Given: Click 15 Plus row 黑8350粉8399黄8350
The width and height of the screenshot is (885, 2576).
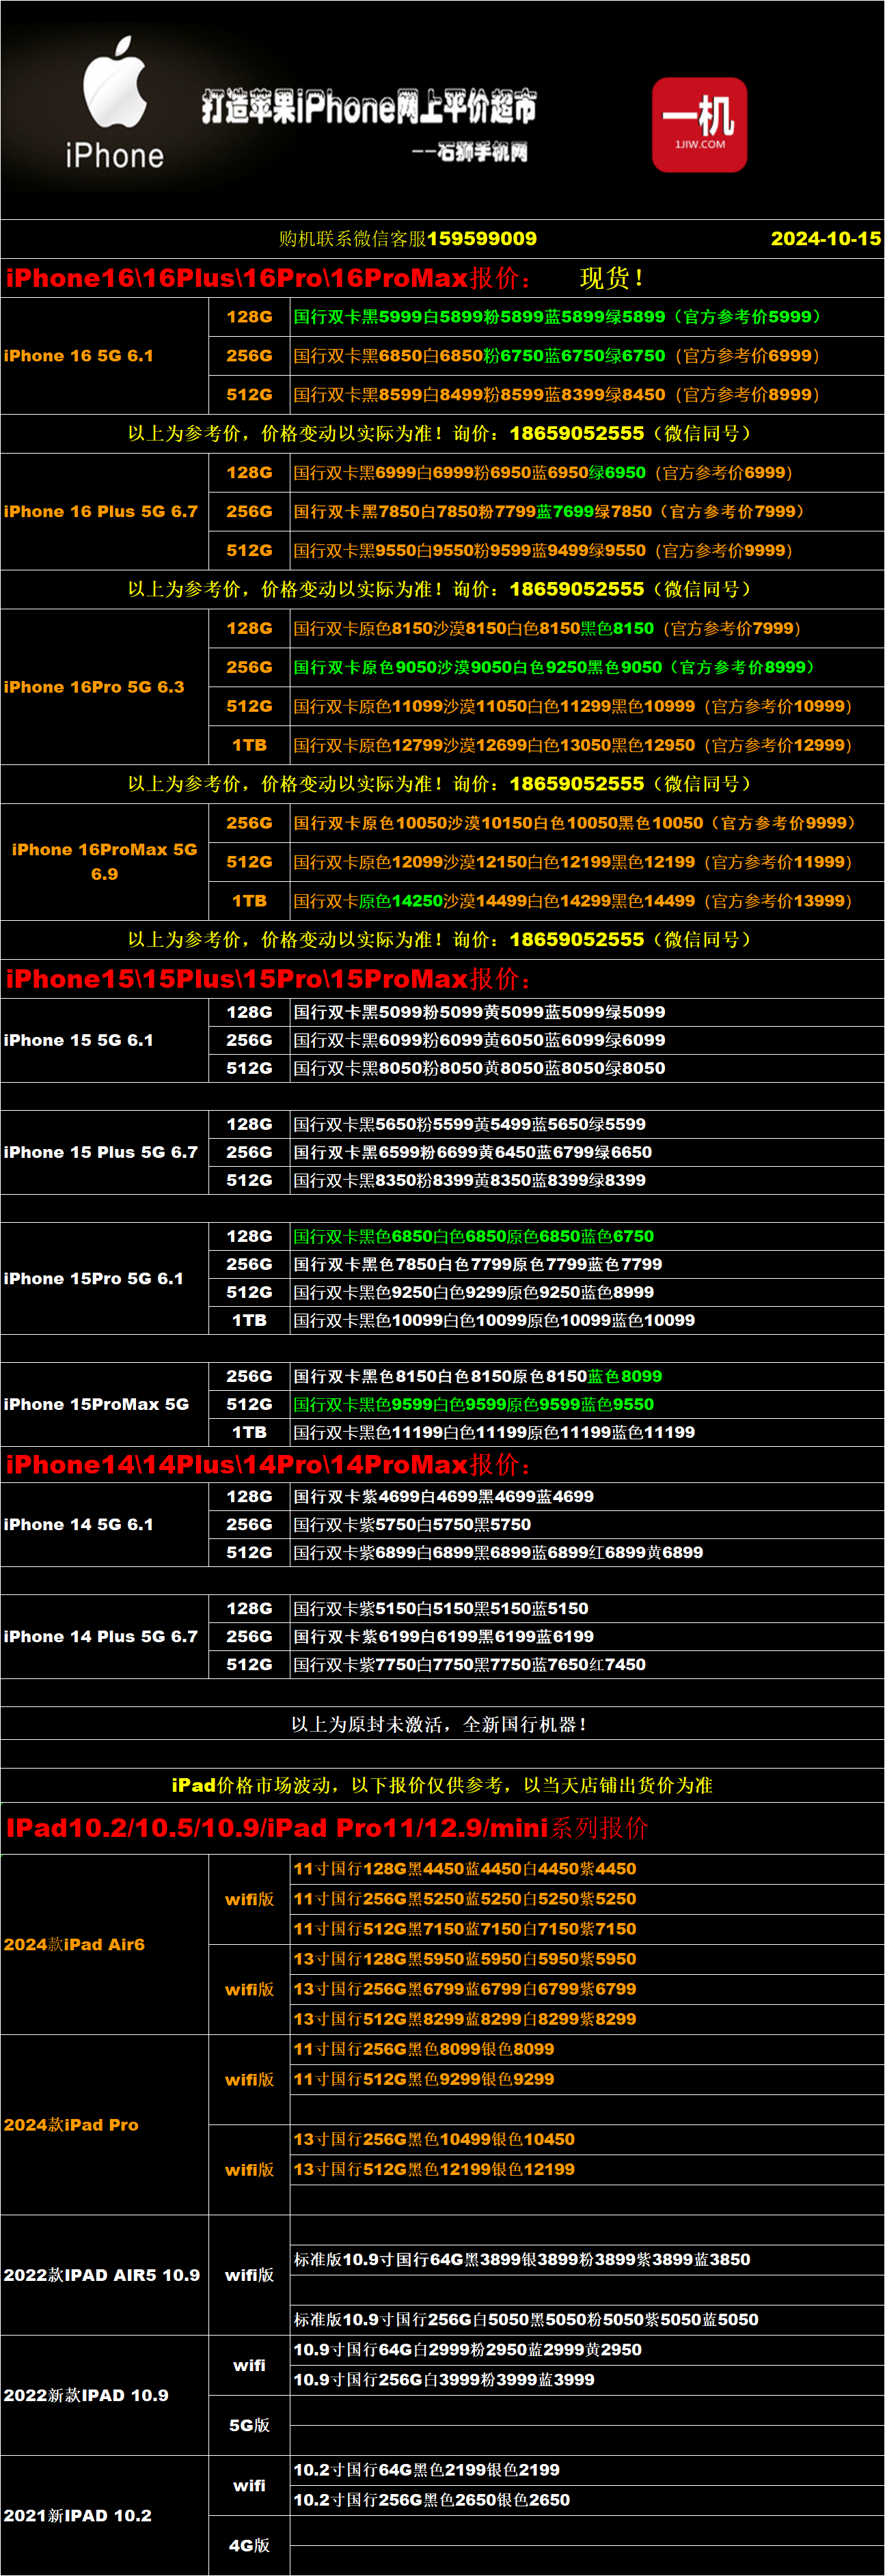Looking at the screenshot, I should pos(587,1181).
